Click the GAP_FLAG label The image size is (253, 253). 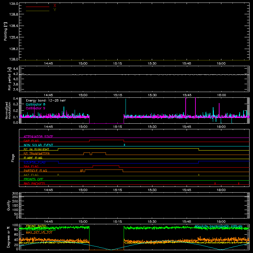pyautogui.click(x=31, y=141)
